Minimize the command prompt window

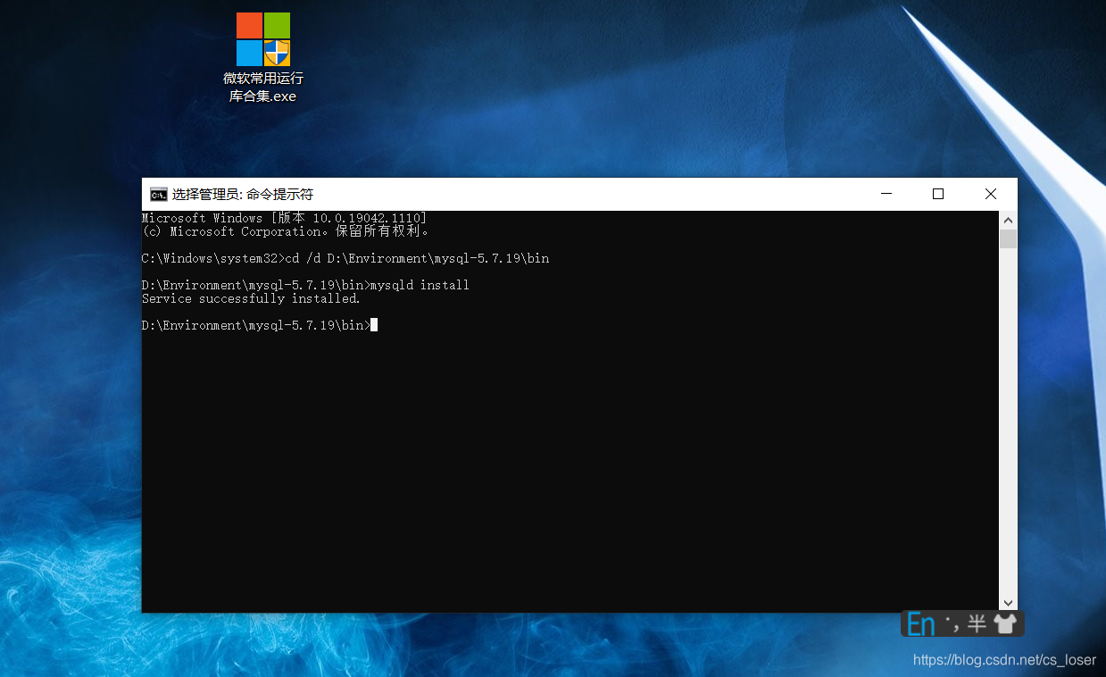(x=886, y=194)
